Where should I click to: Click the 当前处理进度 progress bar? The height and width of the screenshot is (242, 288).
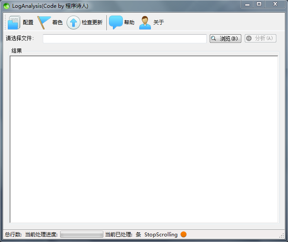[82, 234]
